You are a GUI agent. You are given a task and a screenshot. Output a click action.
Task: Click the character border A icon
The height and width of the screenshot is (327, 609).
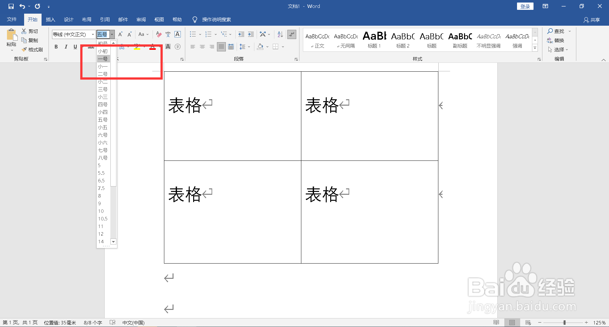[x=178, y=34]
